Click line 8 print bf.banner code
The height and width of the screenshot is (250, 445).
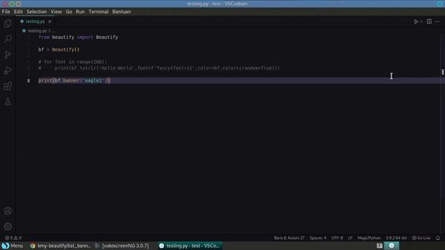74,81
